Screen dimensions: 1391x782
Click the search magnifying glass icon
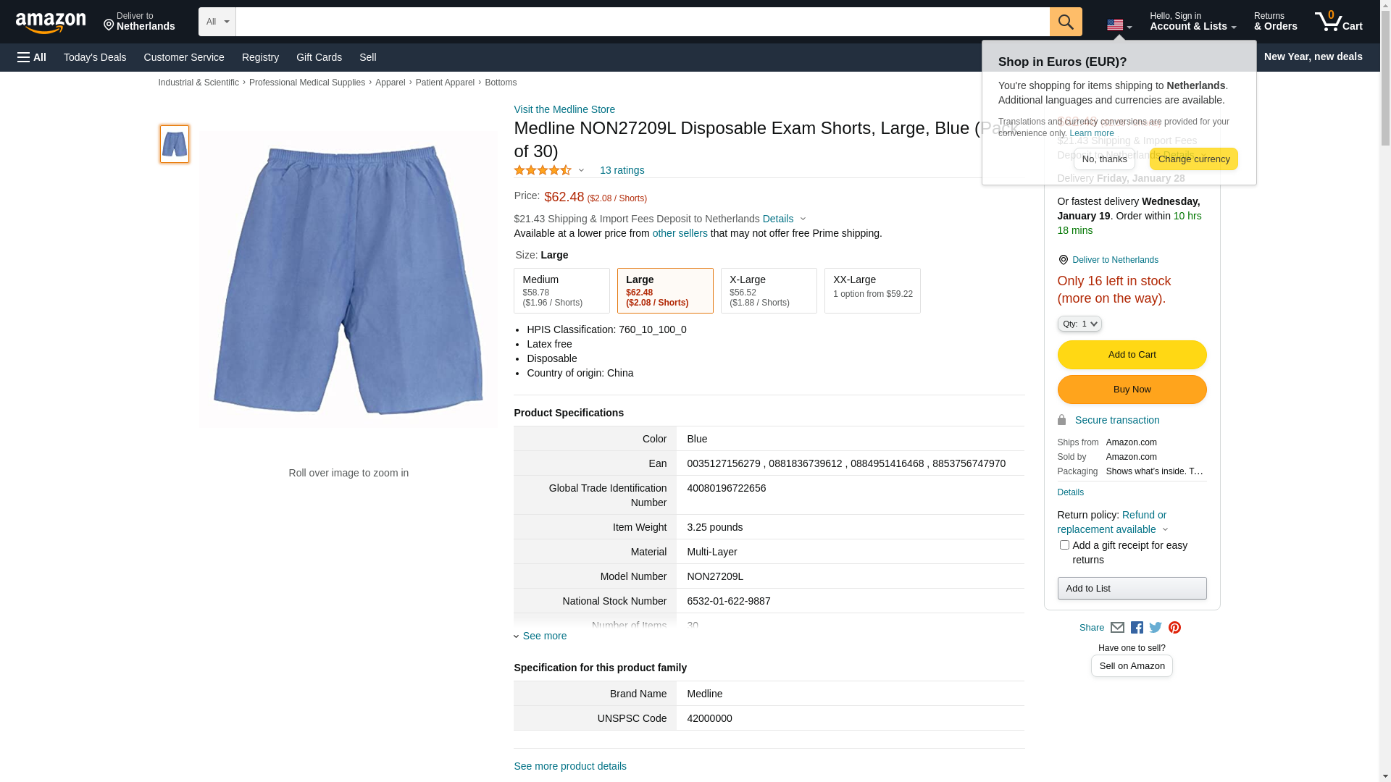(1065, 22)
